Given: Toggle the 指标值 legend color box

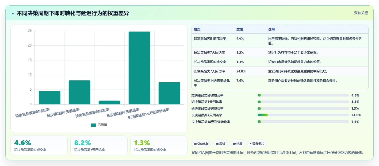Looking at the screenshot, I should pos(93,125).
